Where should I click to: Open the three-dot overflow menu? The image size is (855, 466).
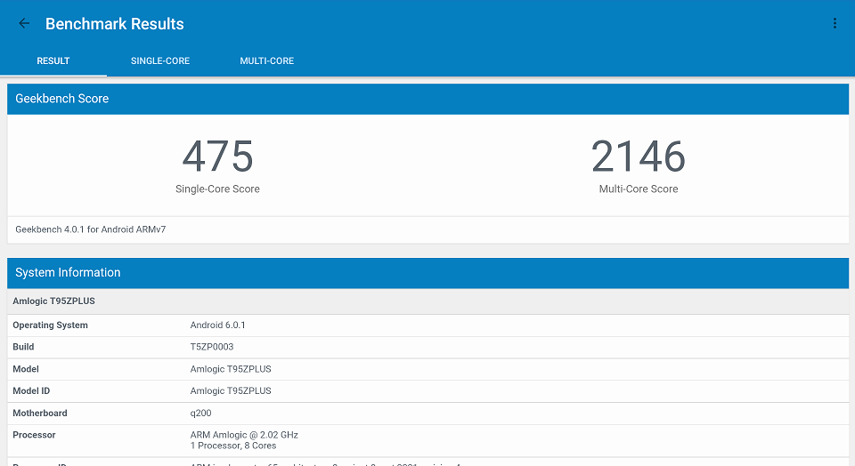coord(835,23)
